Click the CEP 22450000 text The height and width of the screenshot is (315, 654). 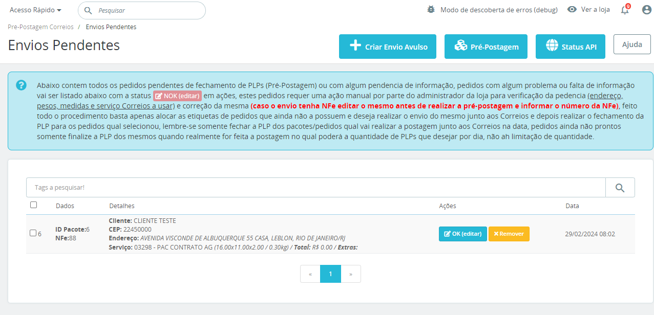point(130,230)
